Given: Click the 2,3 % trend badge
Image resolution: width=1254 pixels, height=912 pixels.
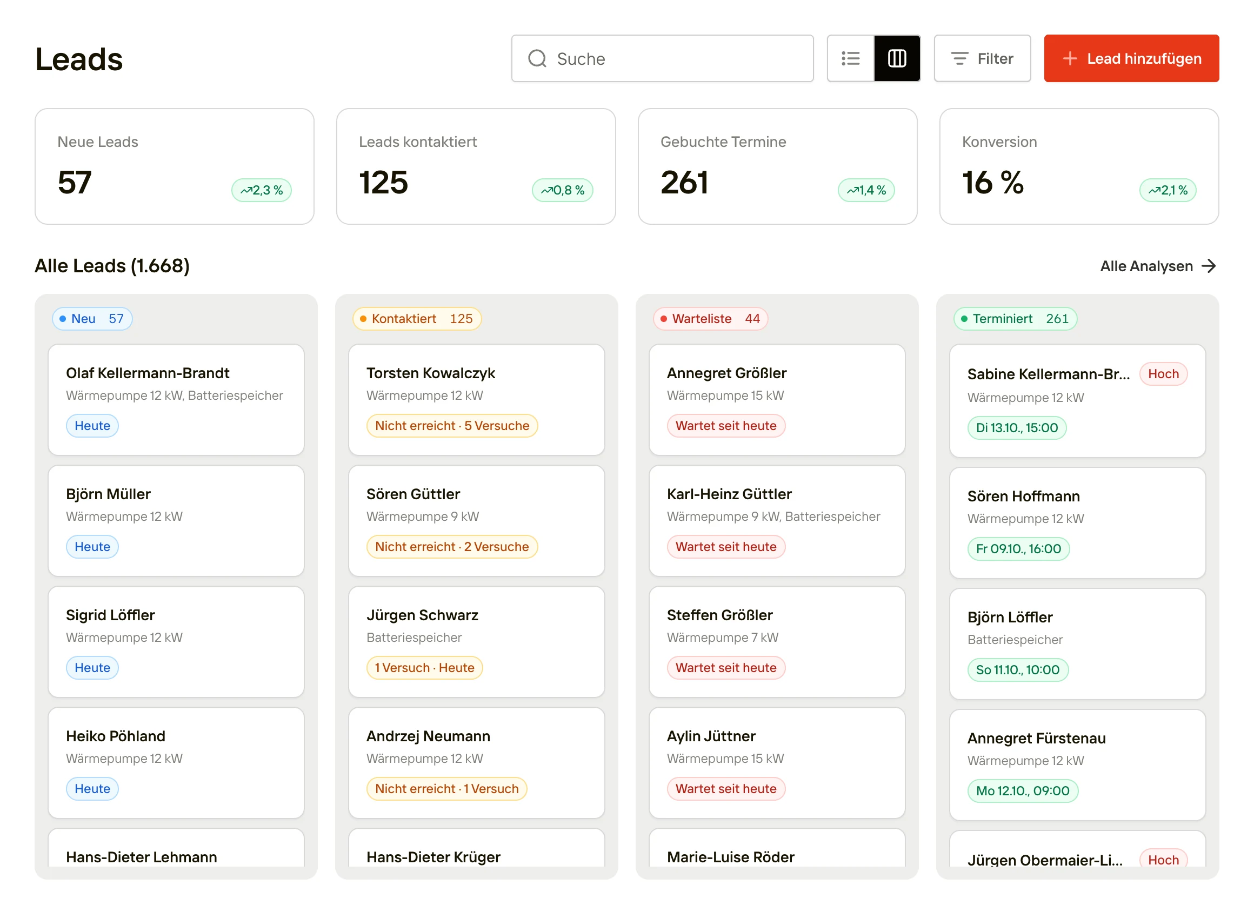Looking at the screenshot, I should [x=262, y=190].
